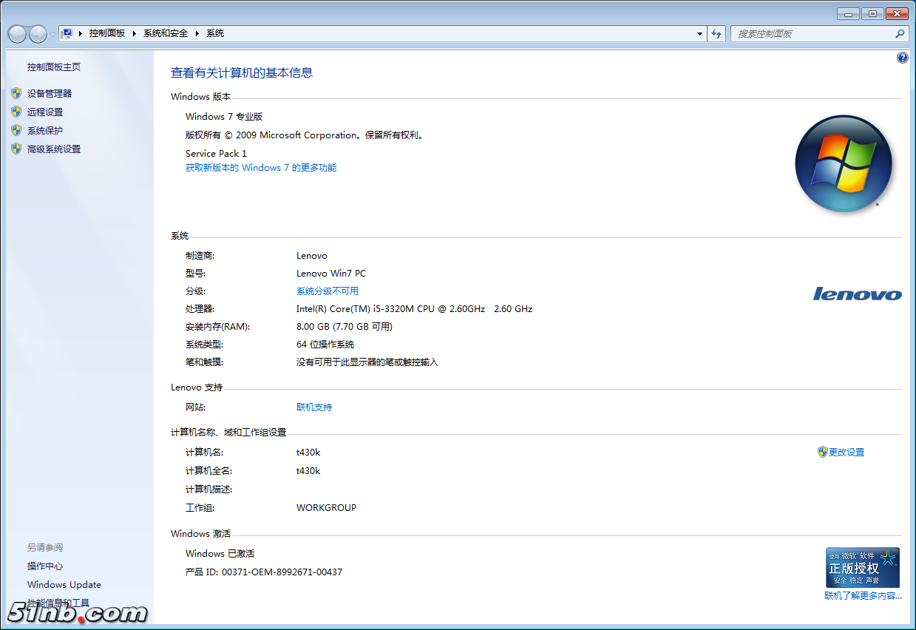Click the shield icon next to 系统保护
916x630 pixels.
click(x=16, y=130)
